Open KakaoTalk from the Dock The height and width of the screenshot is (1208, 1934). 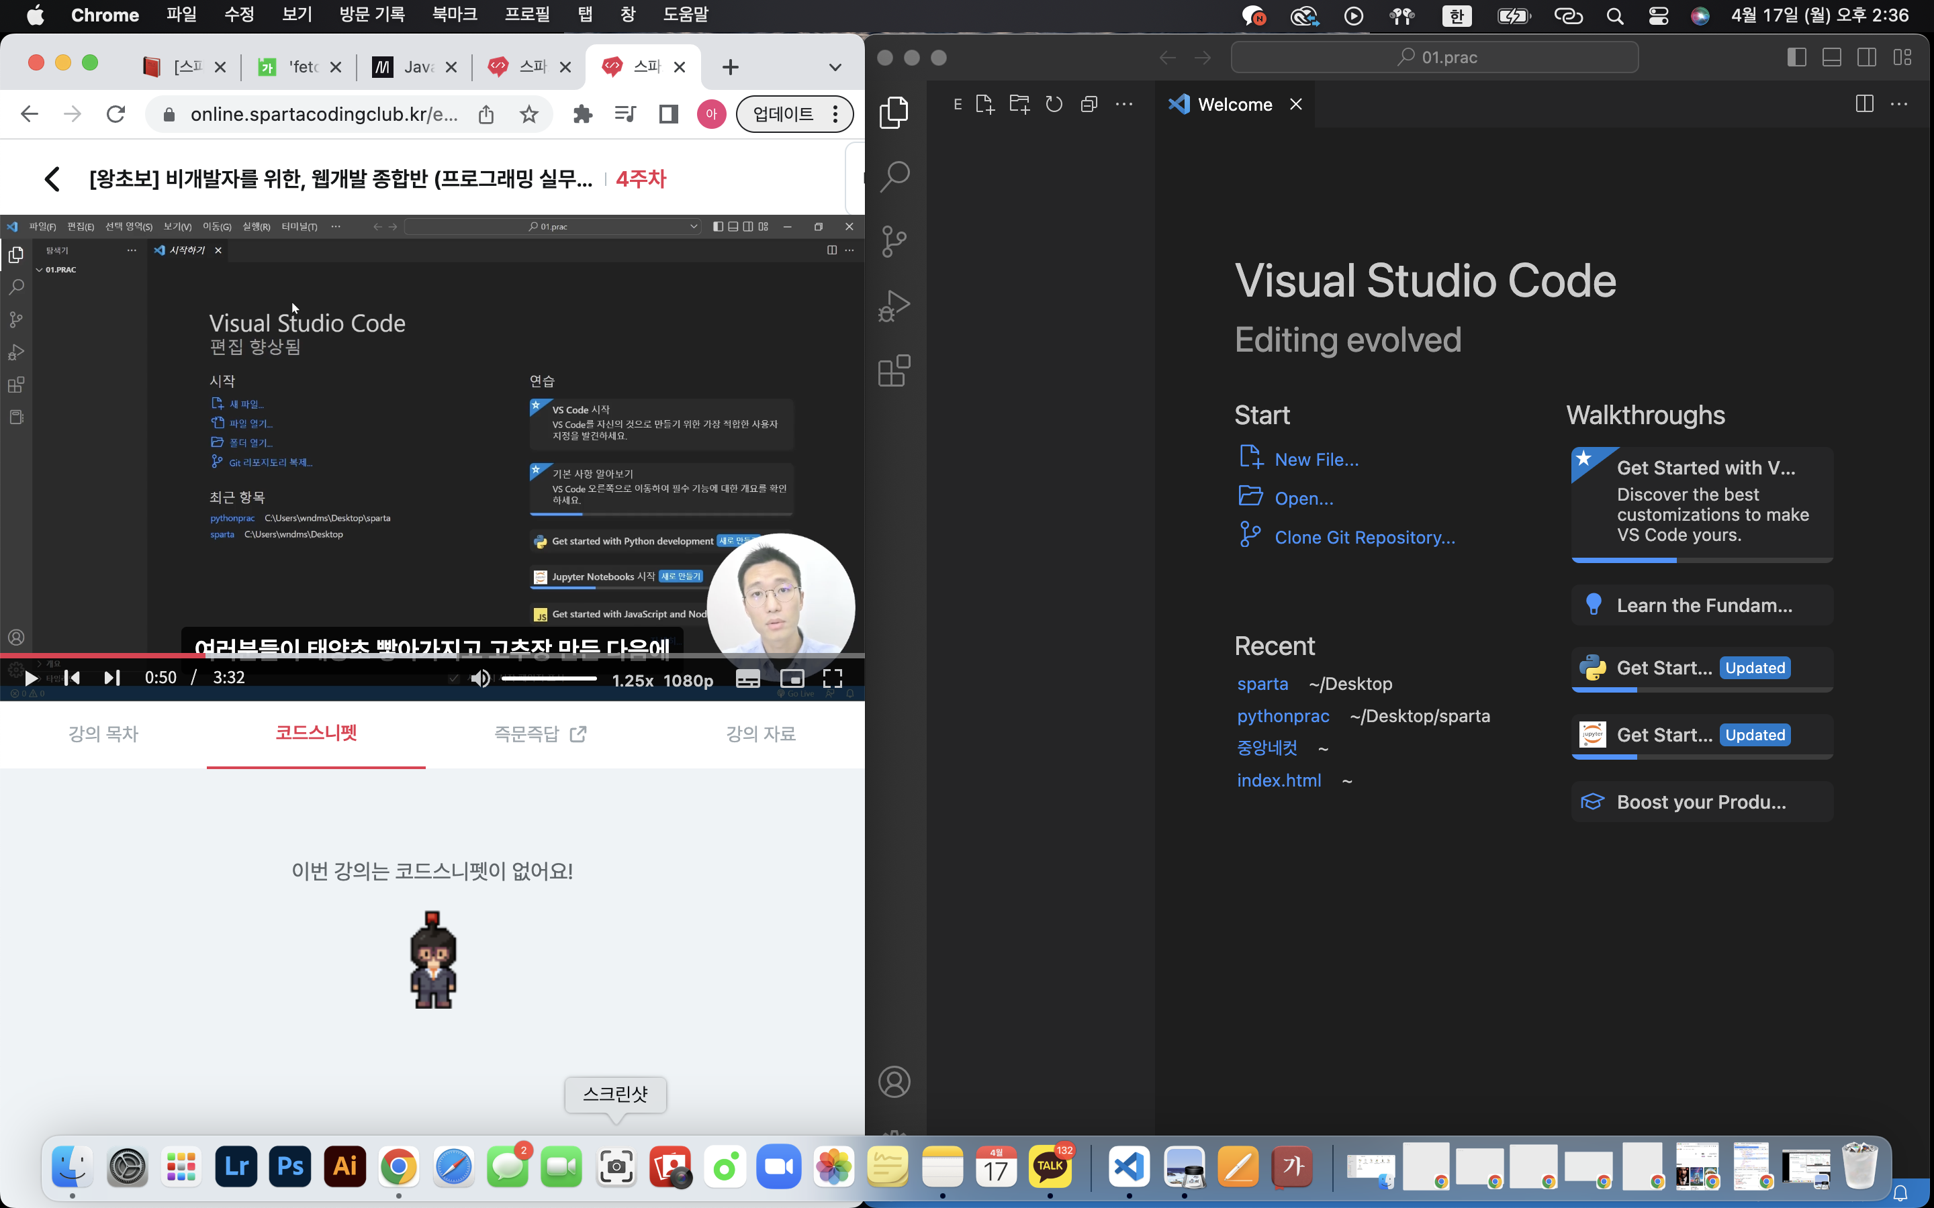click(x=1050, y=1166)
